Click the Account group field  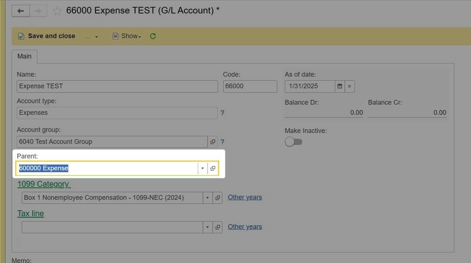[112, 142]
